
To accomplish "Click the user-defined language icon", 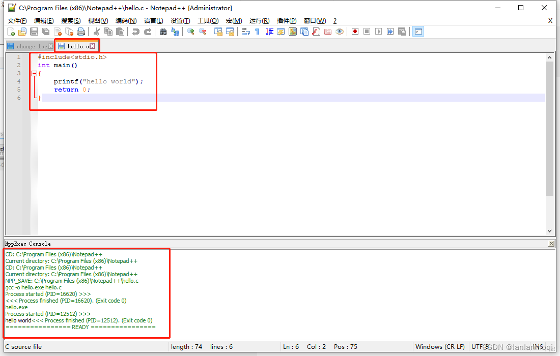I will pos(281,32).
